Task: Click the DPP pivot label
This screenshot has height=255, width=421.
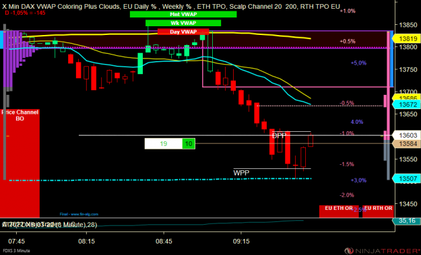Action: pos(280,135)
